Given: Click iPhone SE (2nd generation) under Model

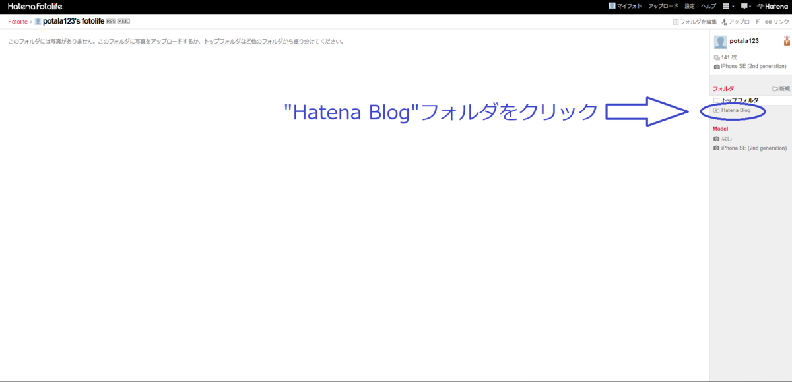Looking at the screenshot, I should point(750,148).
